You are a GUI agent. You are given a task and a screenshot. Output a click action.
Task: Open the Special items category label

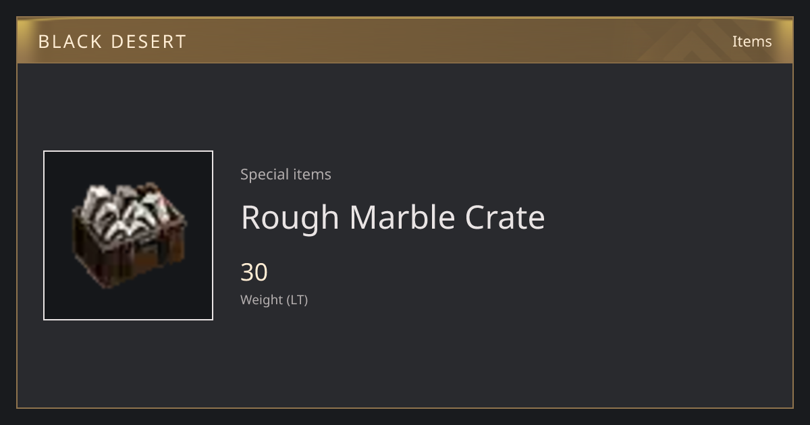(x=286, y=174)
